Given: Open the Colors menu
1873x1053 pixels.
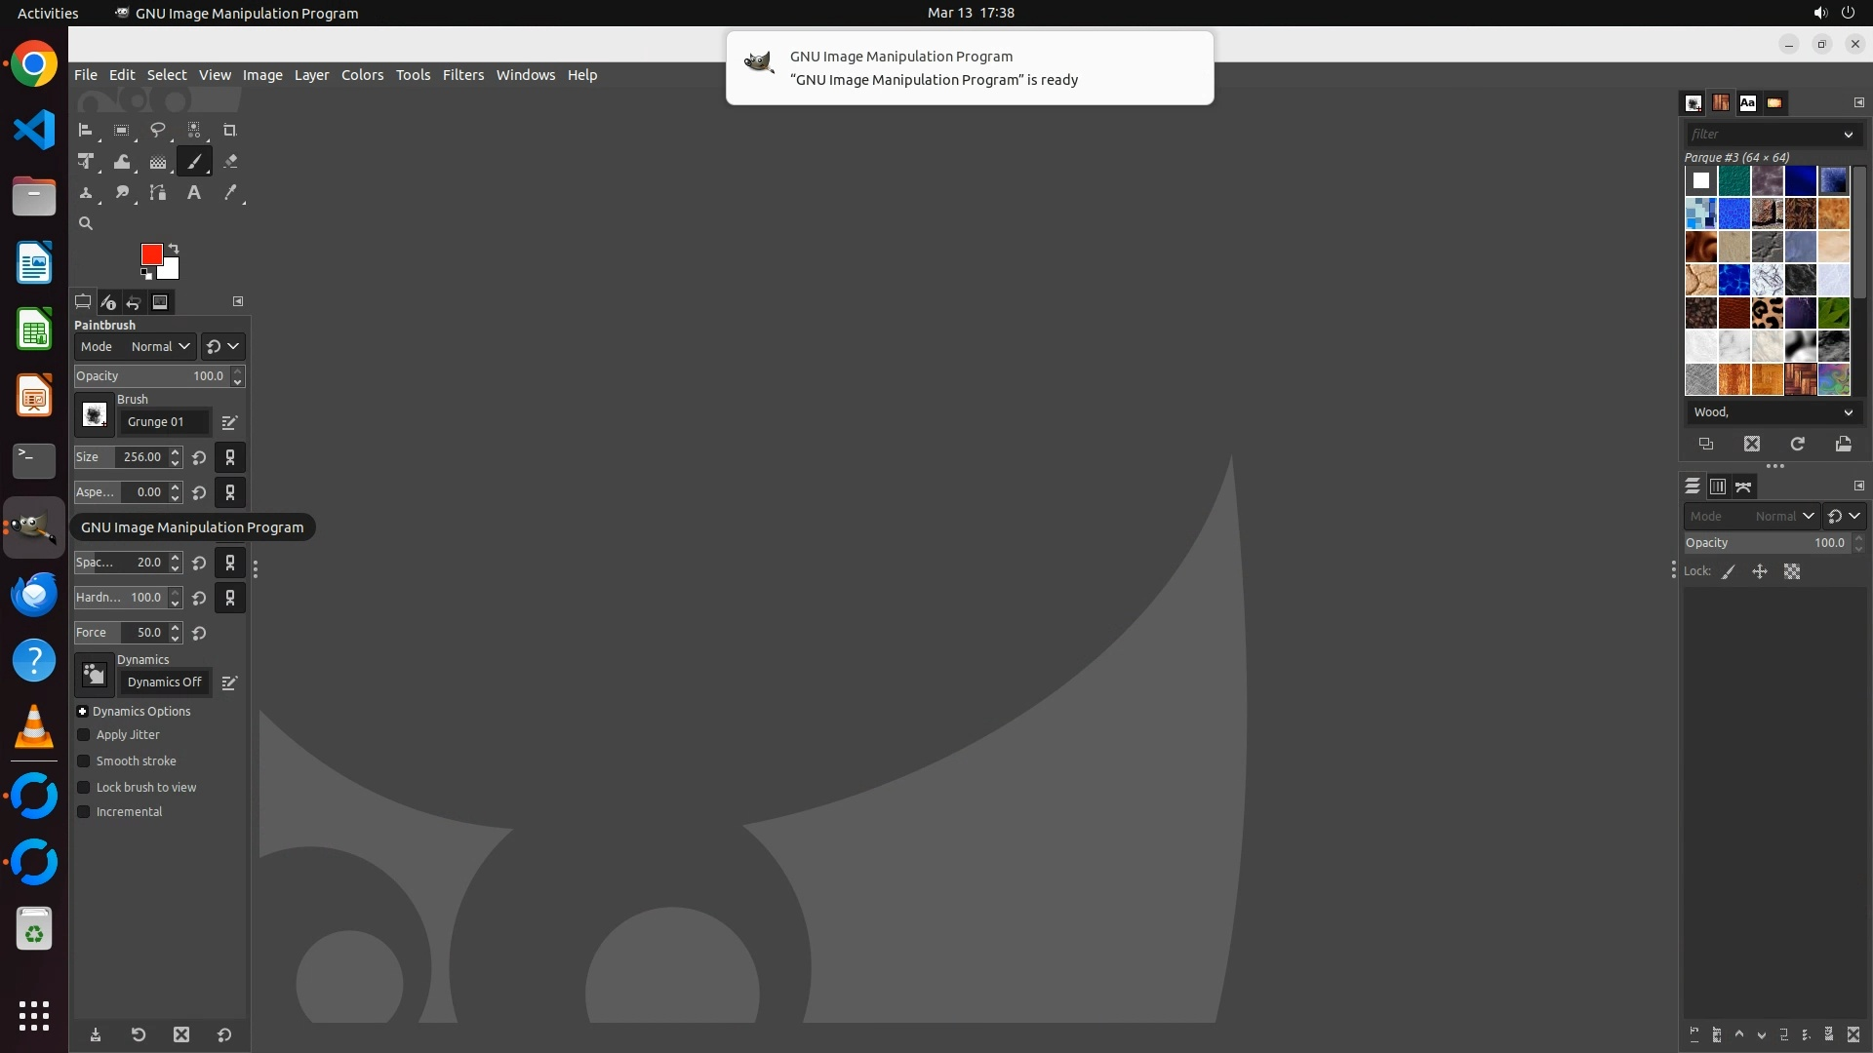Looking at the screenshot, I should 362,75.
